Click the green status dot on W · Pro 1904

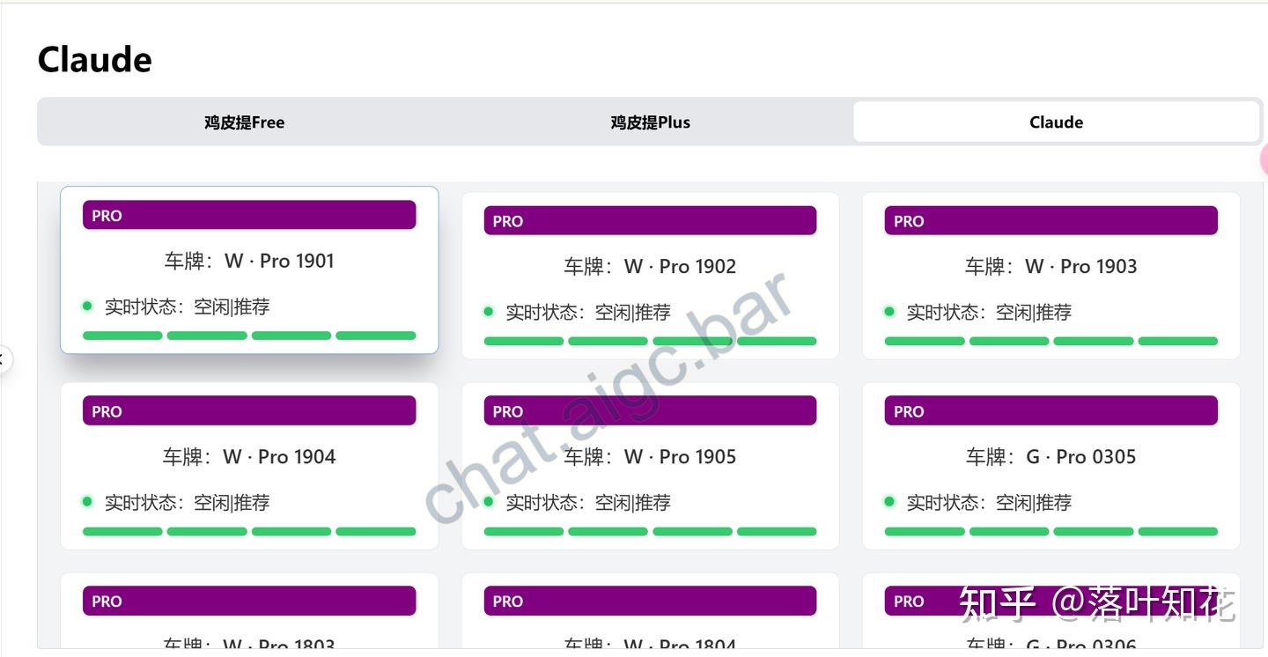click(87, 501)
